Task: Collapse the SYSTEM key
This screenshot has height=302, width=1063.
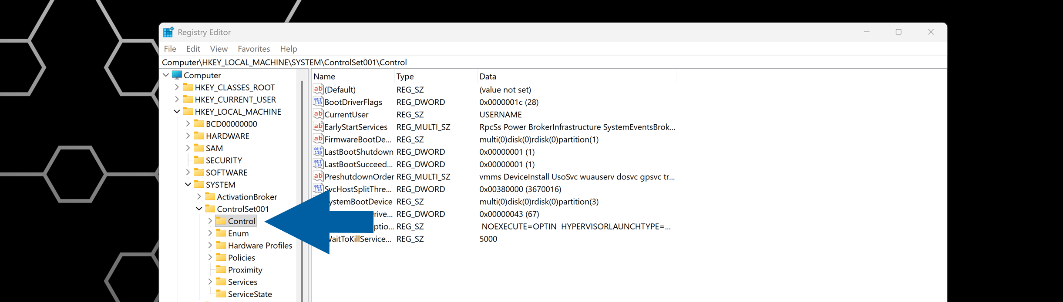Action: pos(188,185)
